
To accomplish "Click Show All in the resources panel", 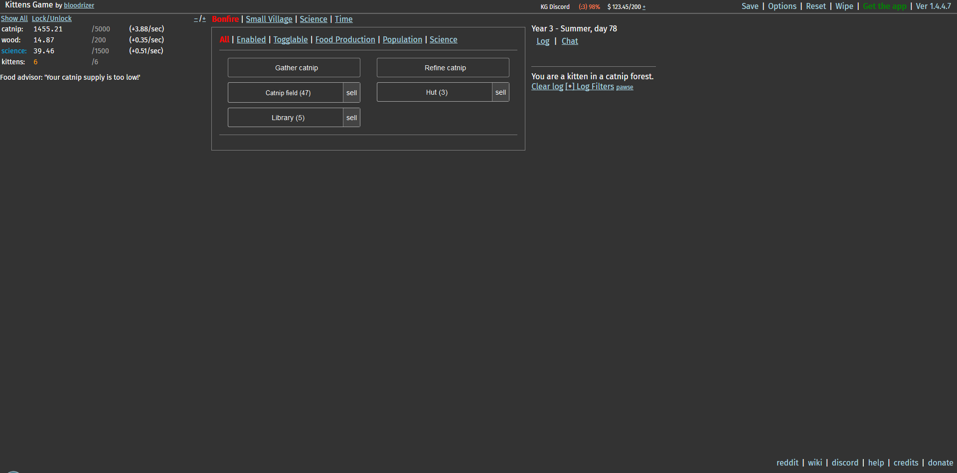I will (14, 18).
